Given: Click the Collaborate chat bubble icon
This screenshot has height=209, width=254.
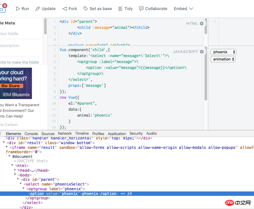Looking at the screenshot, I should (x=141, y=9).
